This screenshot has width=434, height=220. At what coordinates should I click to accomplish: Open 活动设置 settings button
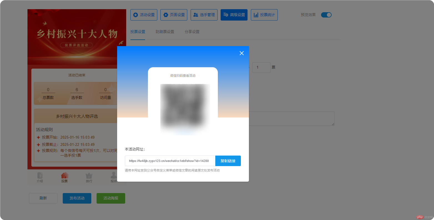[x=144, y=15]
